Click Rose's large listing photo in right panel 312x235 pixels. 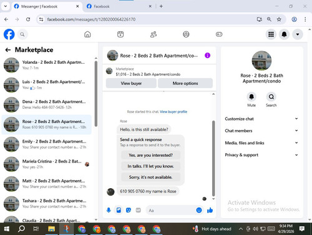tap(261, 61)
